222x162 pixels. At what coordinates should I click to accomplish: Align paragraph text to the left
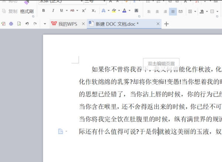149,11
